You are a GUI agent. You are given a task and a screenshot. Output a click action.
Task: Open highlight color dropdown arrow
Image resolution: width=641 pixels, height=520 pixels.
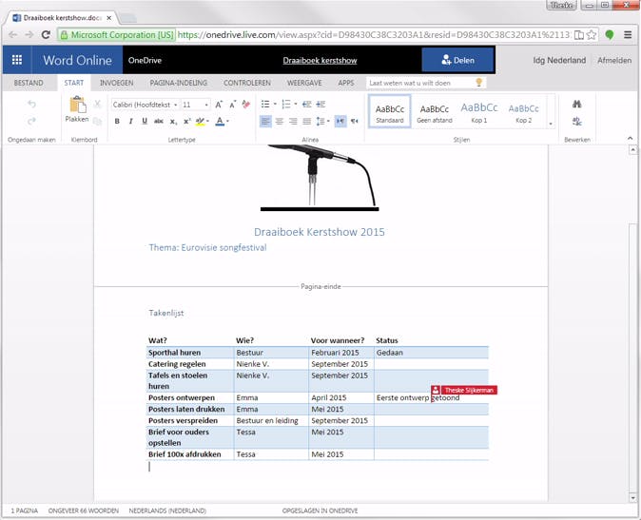[207, 121]
